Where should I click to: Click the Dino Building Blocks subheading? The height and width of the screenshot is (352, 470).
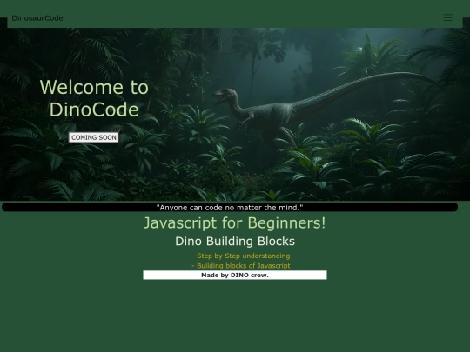235,242
